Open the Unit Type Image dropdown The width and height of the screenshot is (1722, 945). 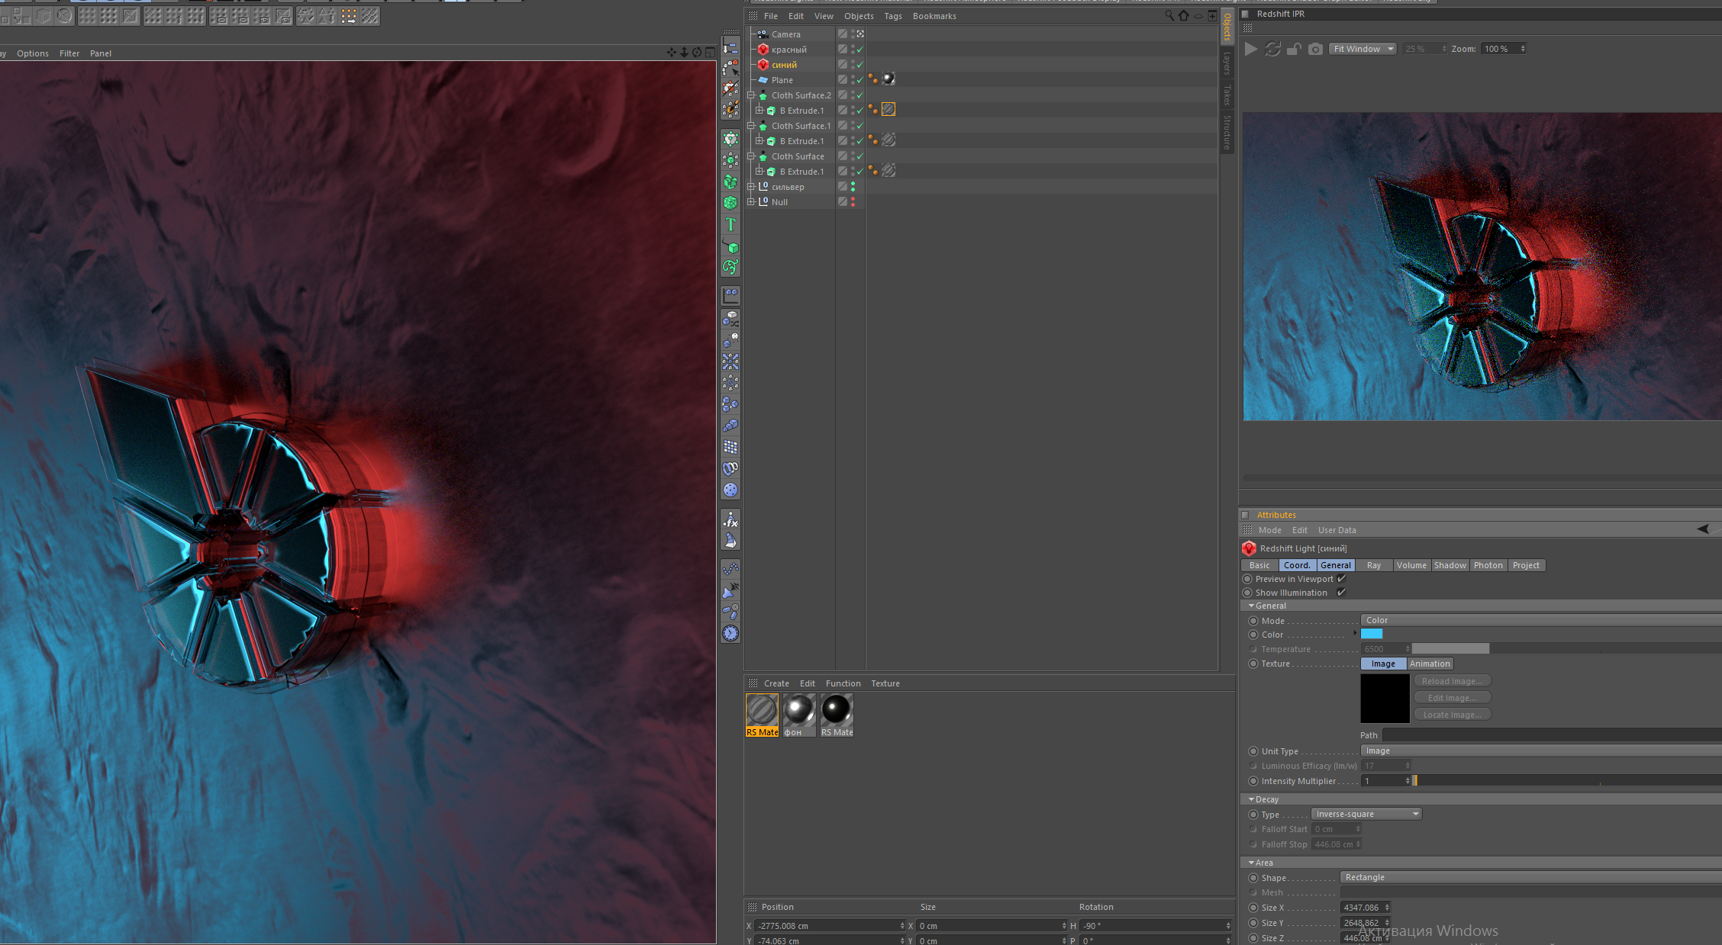[1540, 751]
